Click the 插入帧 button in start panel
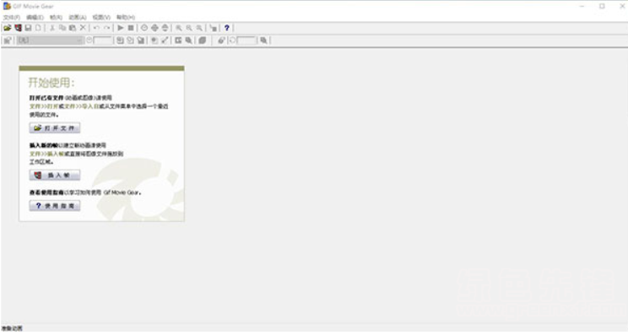This screenshot has width=628, height=335. 55,175
